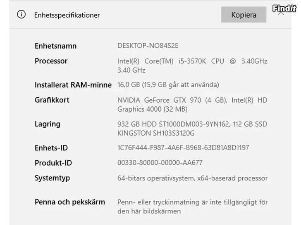301x225 pixels.
Task: Click the Installerat RAM-minne label
Action: coord(73,85)
